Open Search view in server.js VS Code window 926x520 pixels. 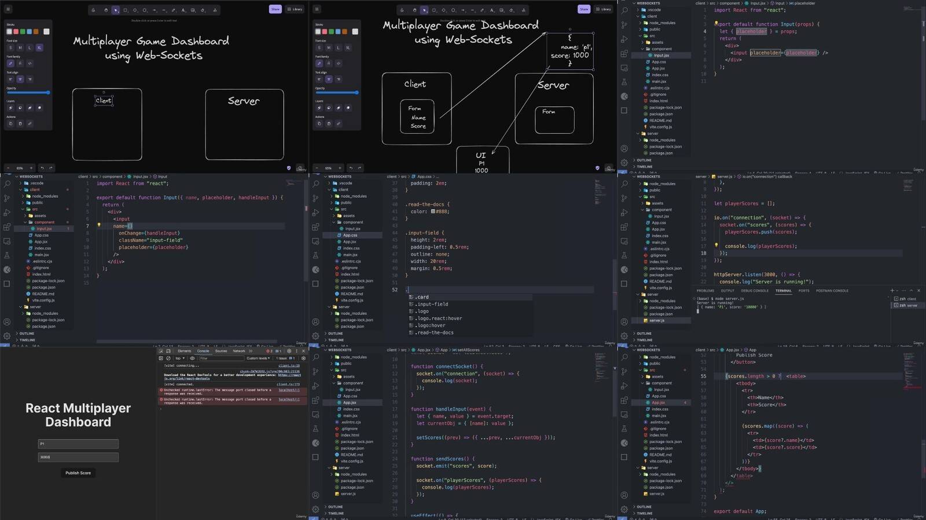624,184
